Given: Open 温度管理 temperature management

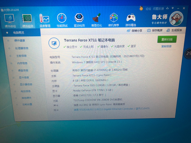Looking at the screenshot, I should click(45, 20).
